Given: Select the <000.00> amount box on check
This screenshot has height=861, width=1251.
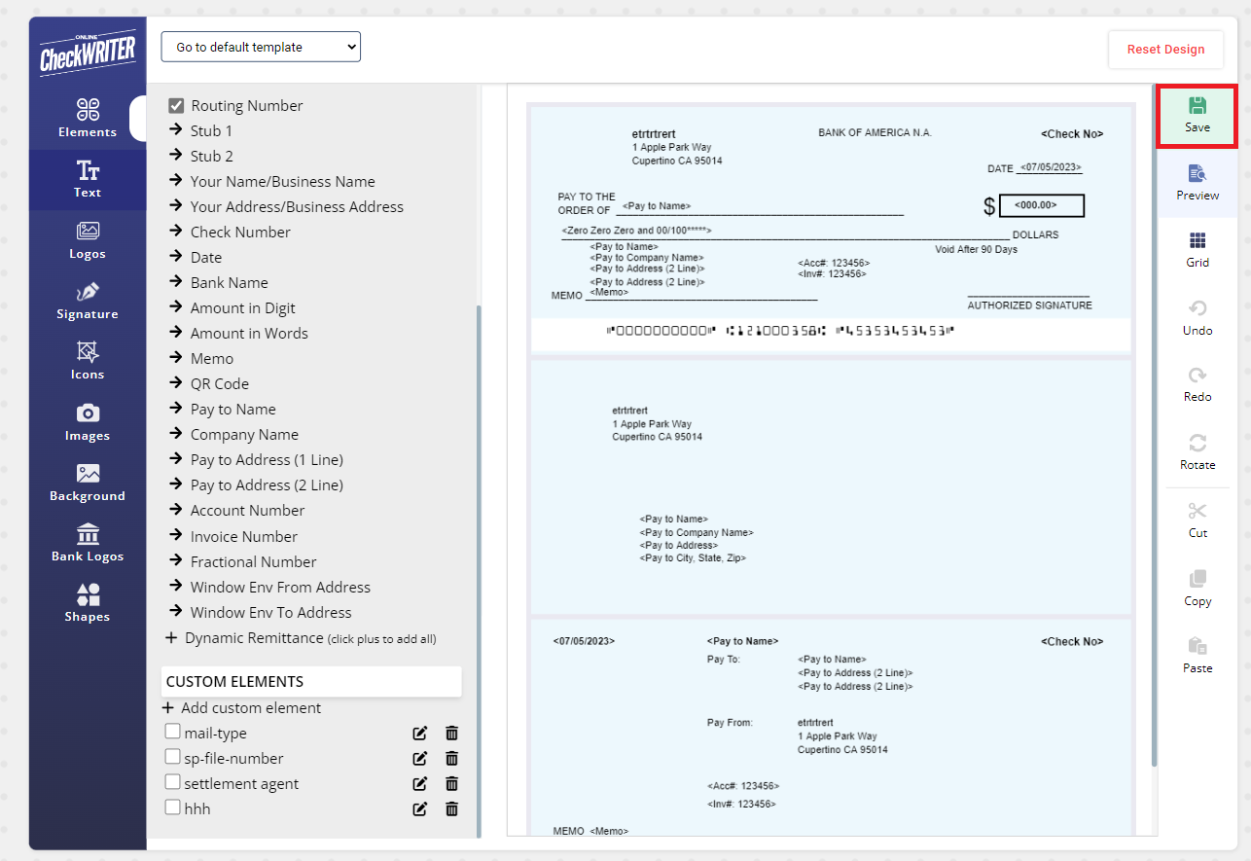Looking at the screenshot, I should (1041, 205).
